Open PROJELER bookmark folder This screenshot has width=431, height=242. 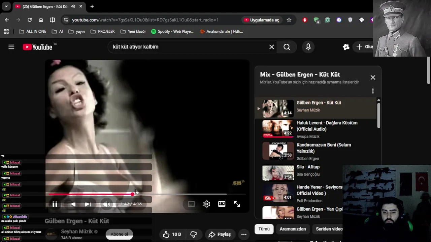103,32
